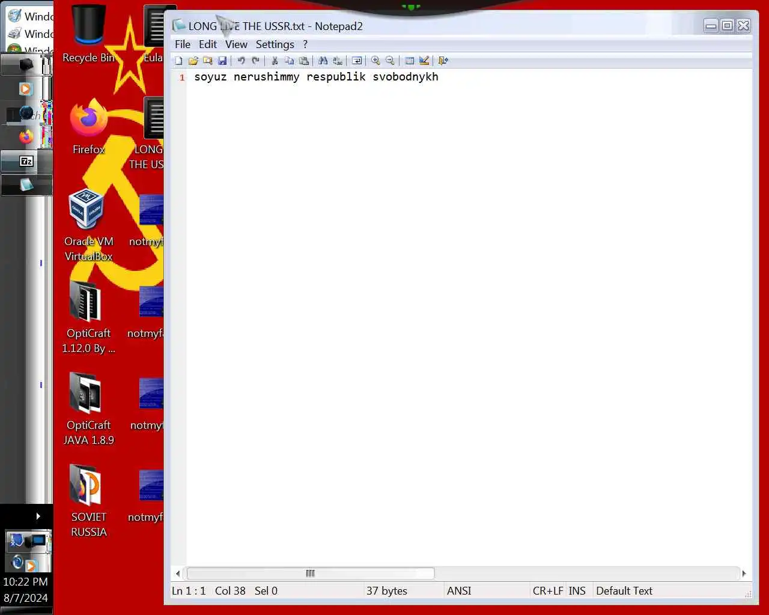Open the Replace text toolbar icon
The image size is (769, 615).
coord(338,61)
